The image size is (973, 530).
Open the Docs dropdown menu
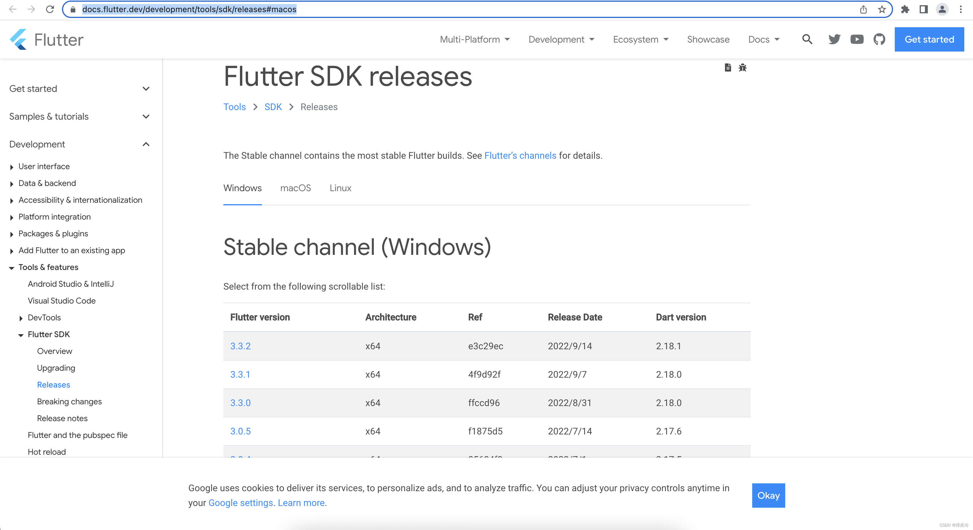point(764,39)
